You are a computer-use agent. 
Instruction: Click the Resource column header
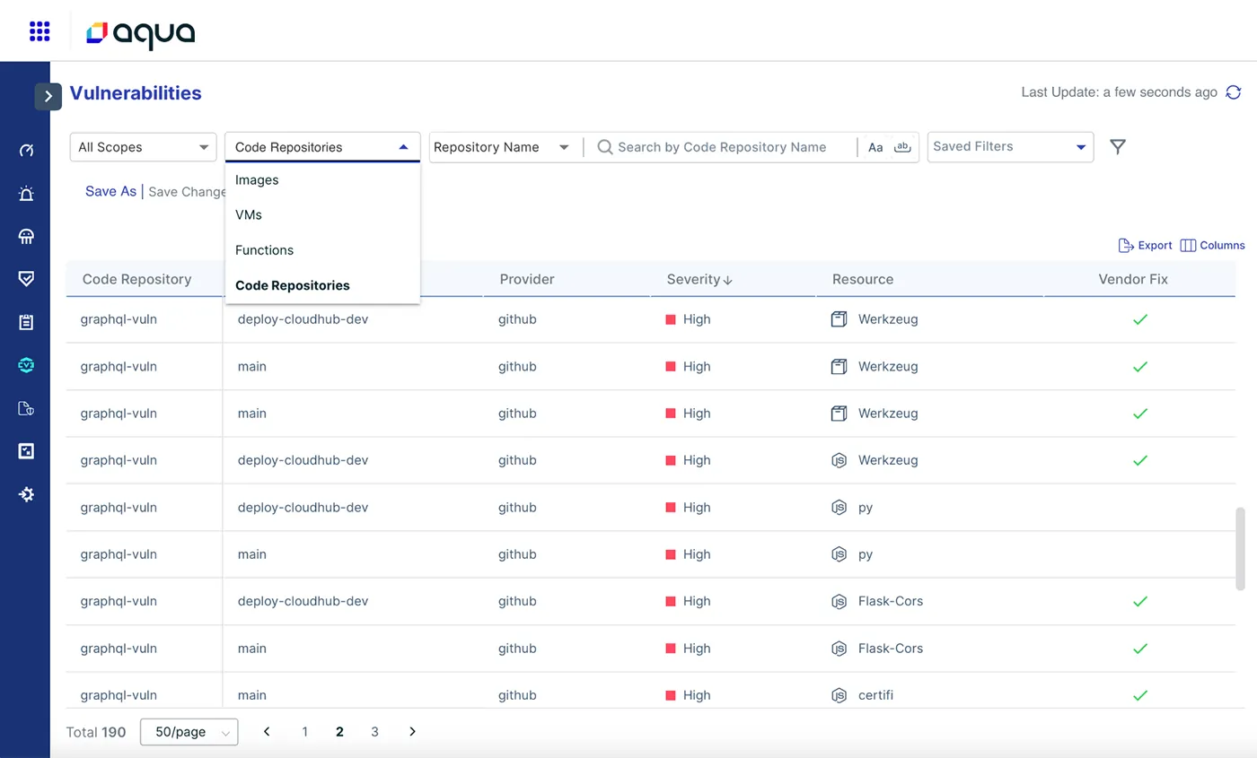click(x=862, y=279)
